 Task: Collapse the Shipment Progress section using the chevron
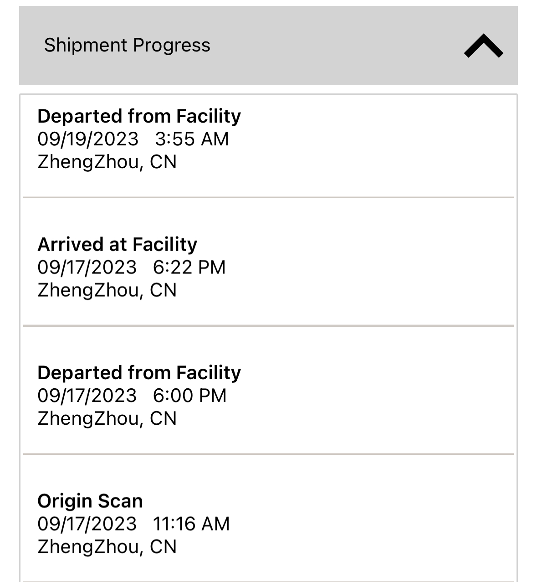click(483, 46)
